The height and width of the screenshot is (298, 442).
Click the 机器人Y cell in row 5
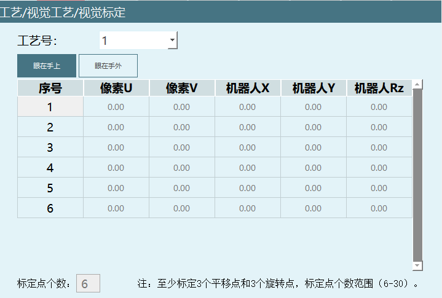coord(314,188)
